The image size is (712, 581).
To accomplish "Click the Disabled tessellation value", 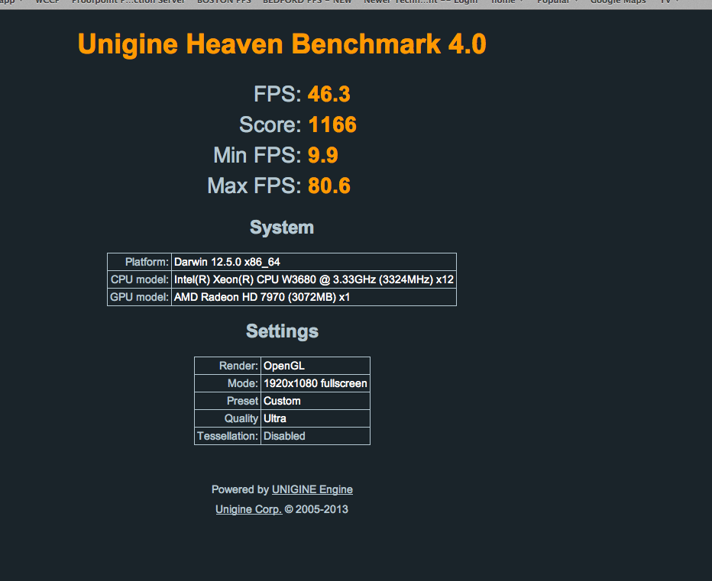I will click(x=316, y=436).
